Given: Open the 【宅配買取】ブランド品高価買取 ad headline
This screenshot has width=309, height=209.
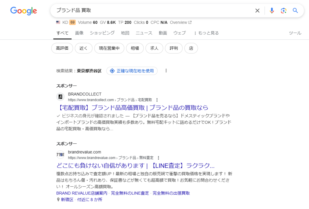Looking at the screenshot, I should 132,108.
